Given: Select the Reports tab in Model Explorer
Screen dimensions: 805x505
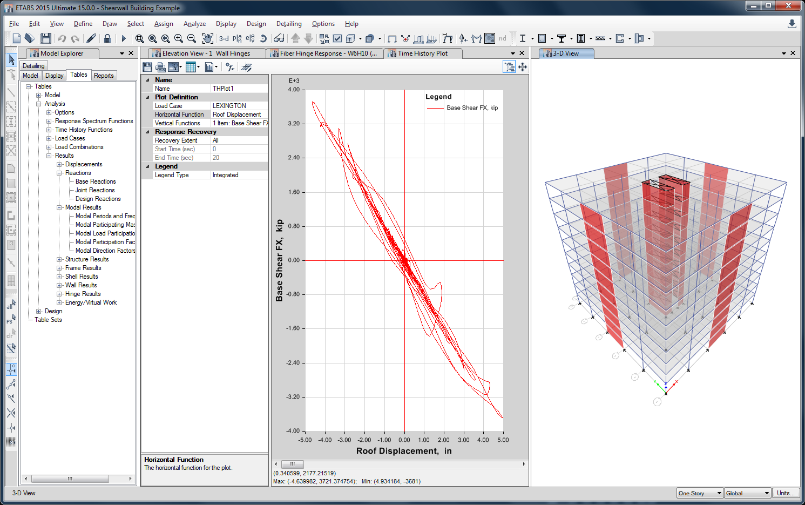Looking at the screenshot, I should tap(104, 76).
